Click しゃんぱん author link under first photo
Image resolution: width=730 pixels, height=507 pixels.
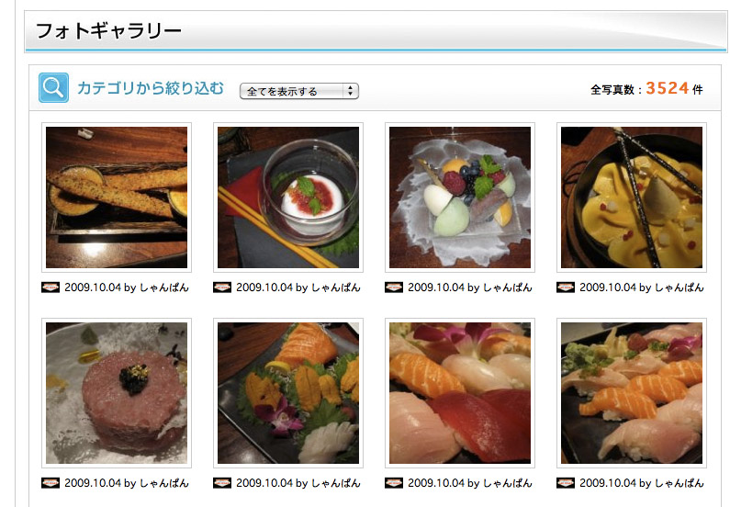click(x=164, y=287)
